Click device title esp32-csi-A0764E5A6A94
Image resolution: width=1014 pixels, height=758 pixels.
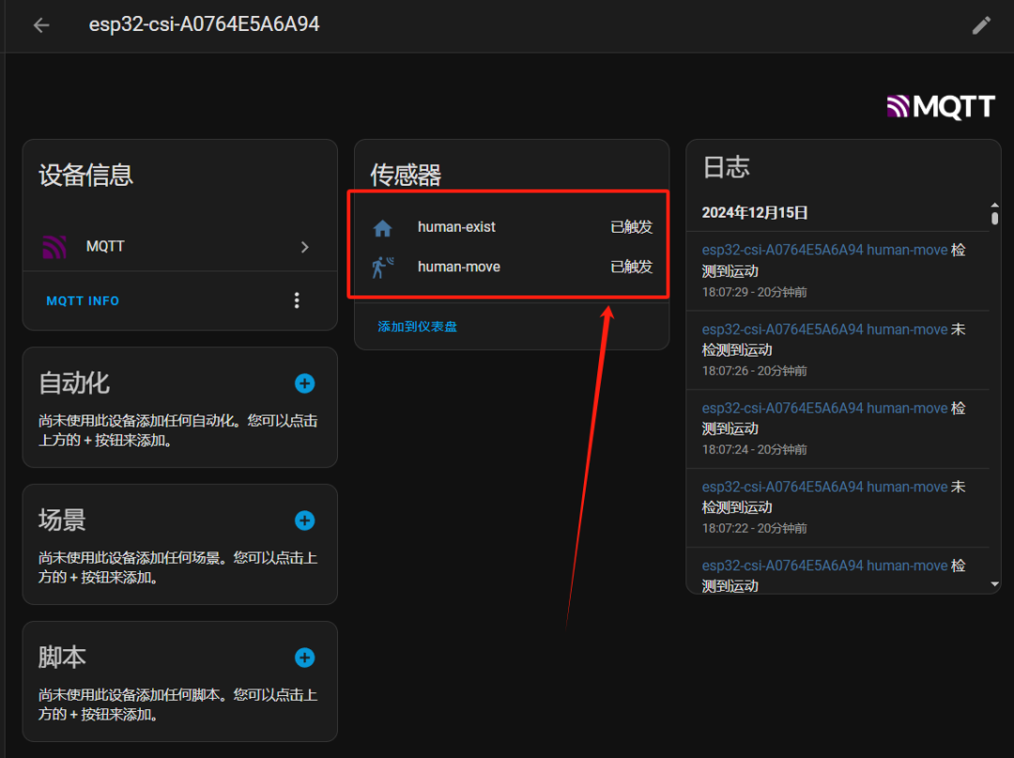[204, 24]
